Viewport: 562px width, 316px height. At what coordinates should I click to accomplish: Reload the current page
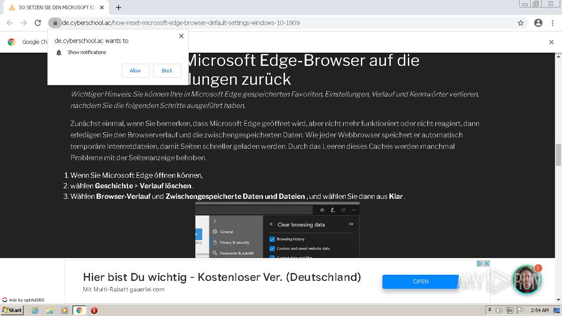coord(38,23)
